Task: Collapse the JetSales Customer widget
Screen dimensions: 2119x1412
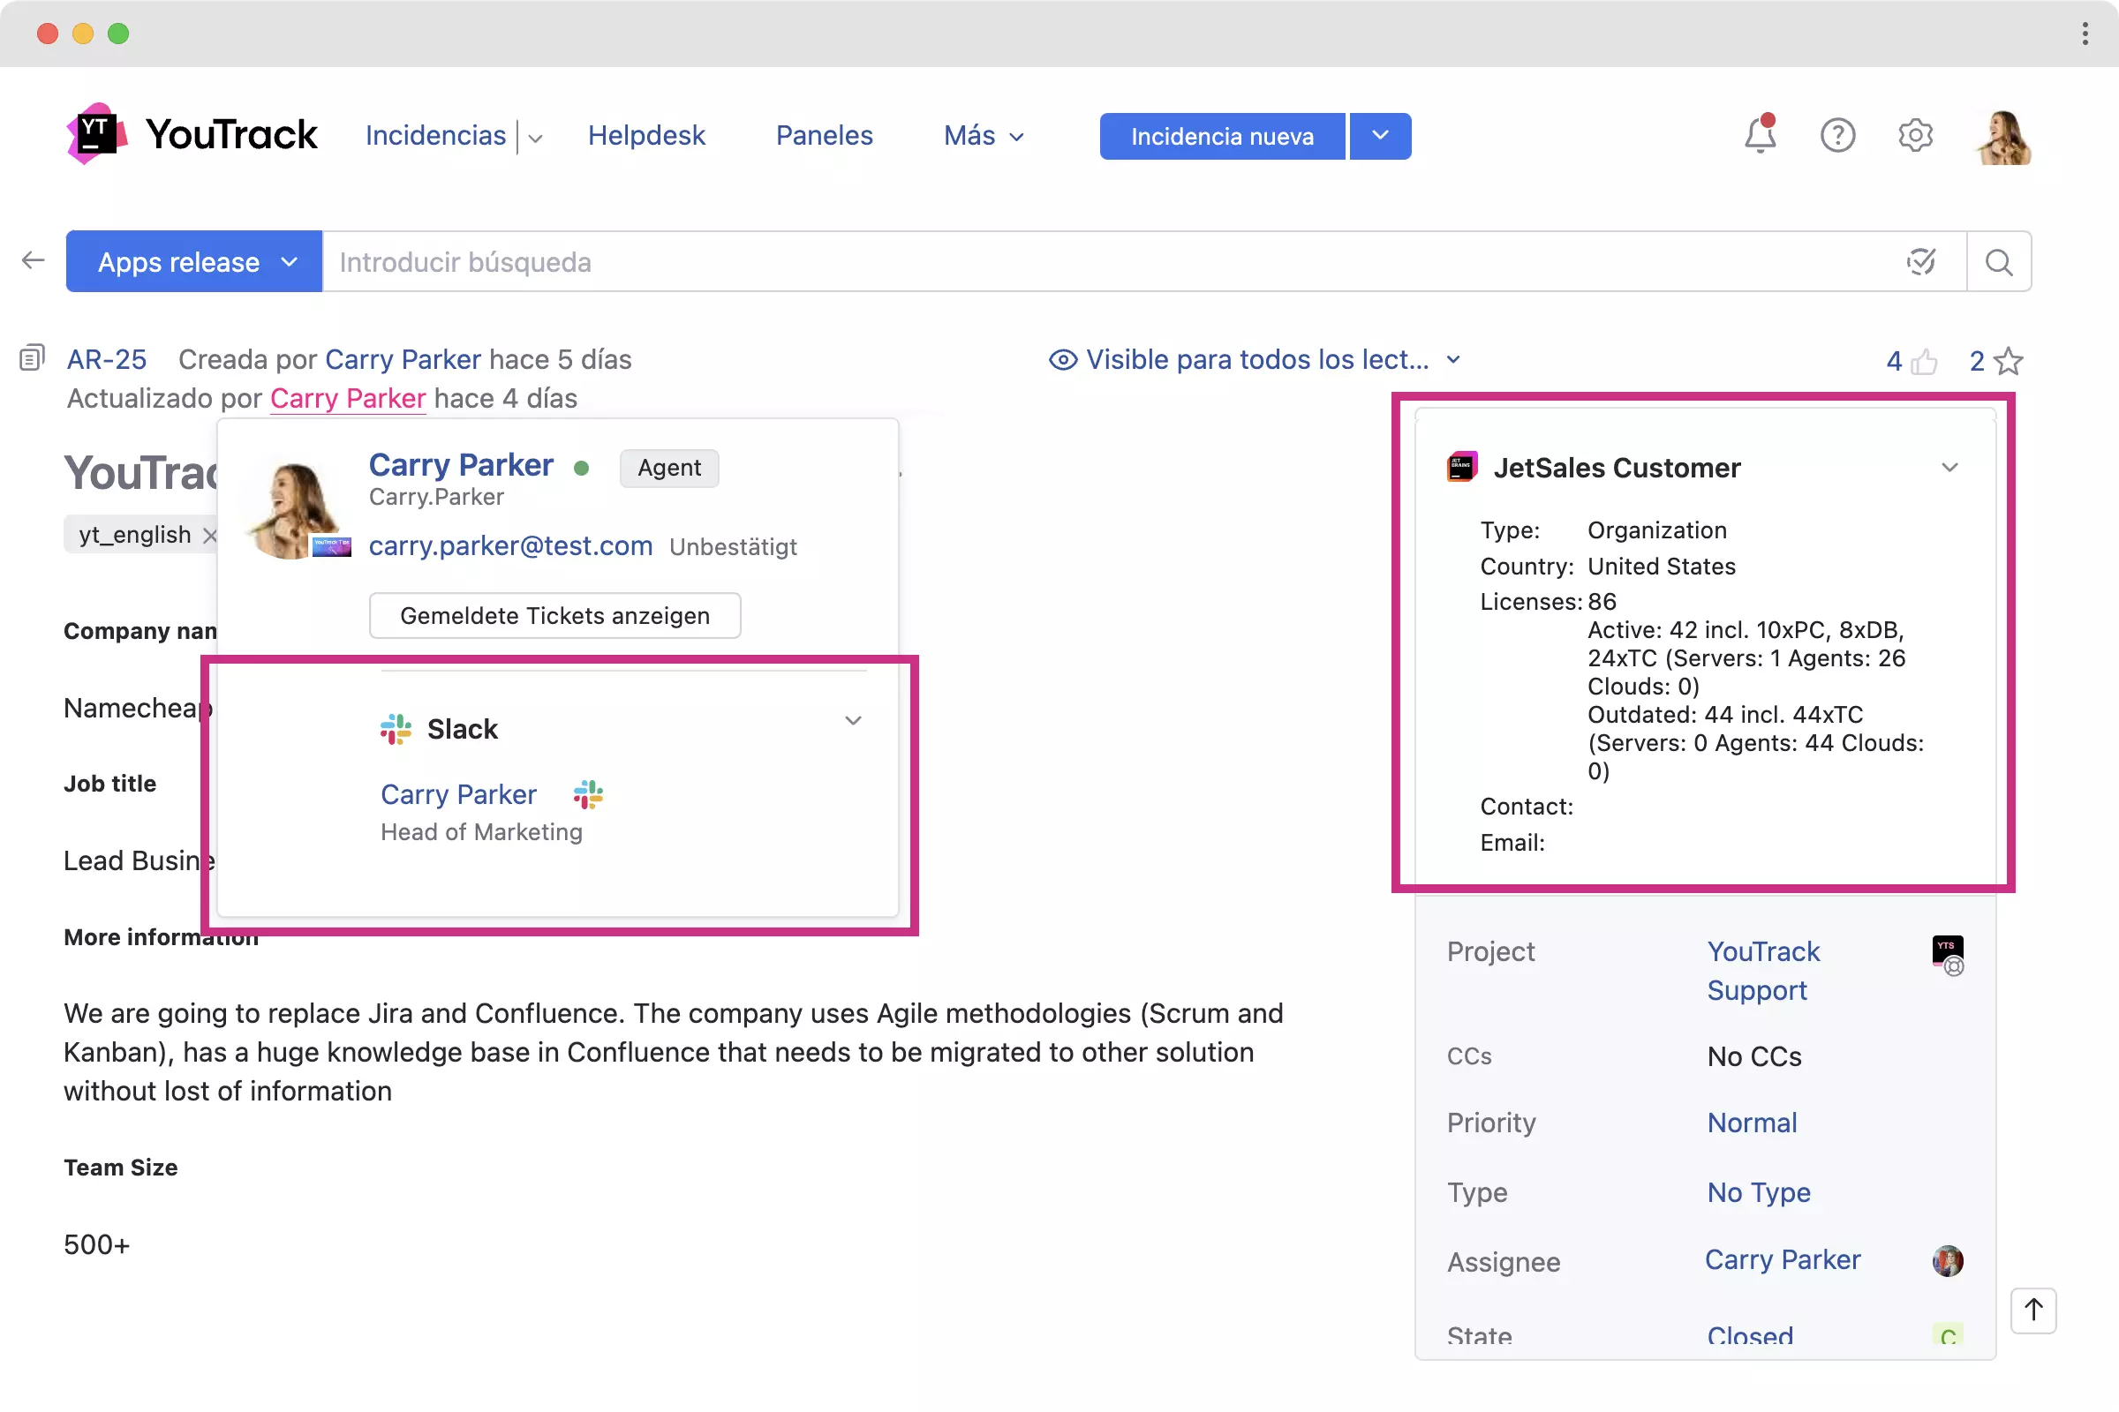Action: pyautogui.click(x=1949, y=468)
